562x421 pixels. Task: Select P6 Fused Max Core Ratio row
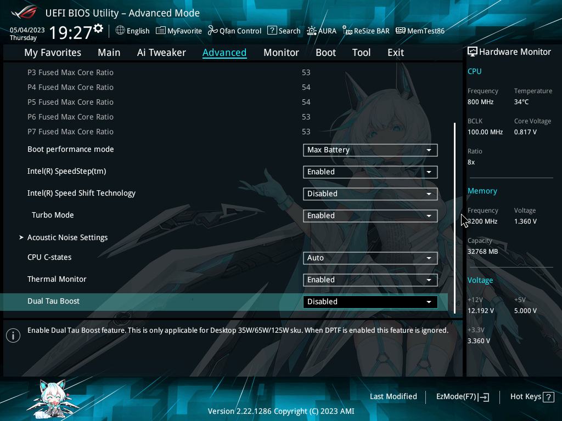click(x=169, y=117)
